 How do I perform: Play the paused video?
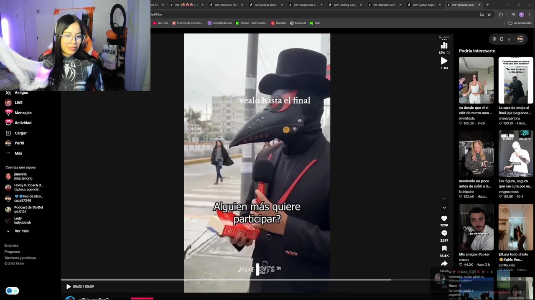point(69,286)
